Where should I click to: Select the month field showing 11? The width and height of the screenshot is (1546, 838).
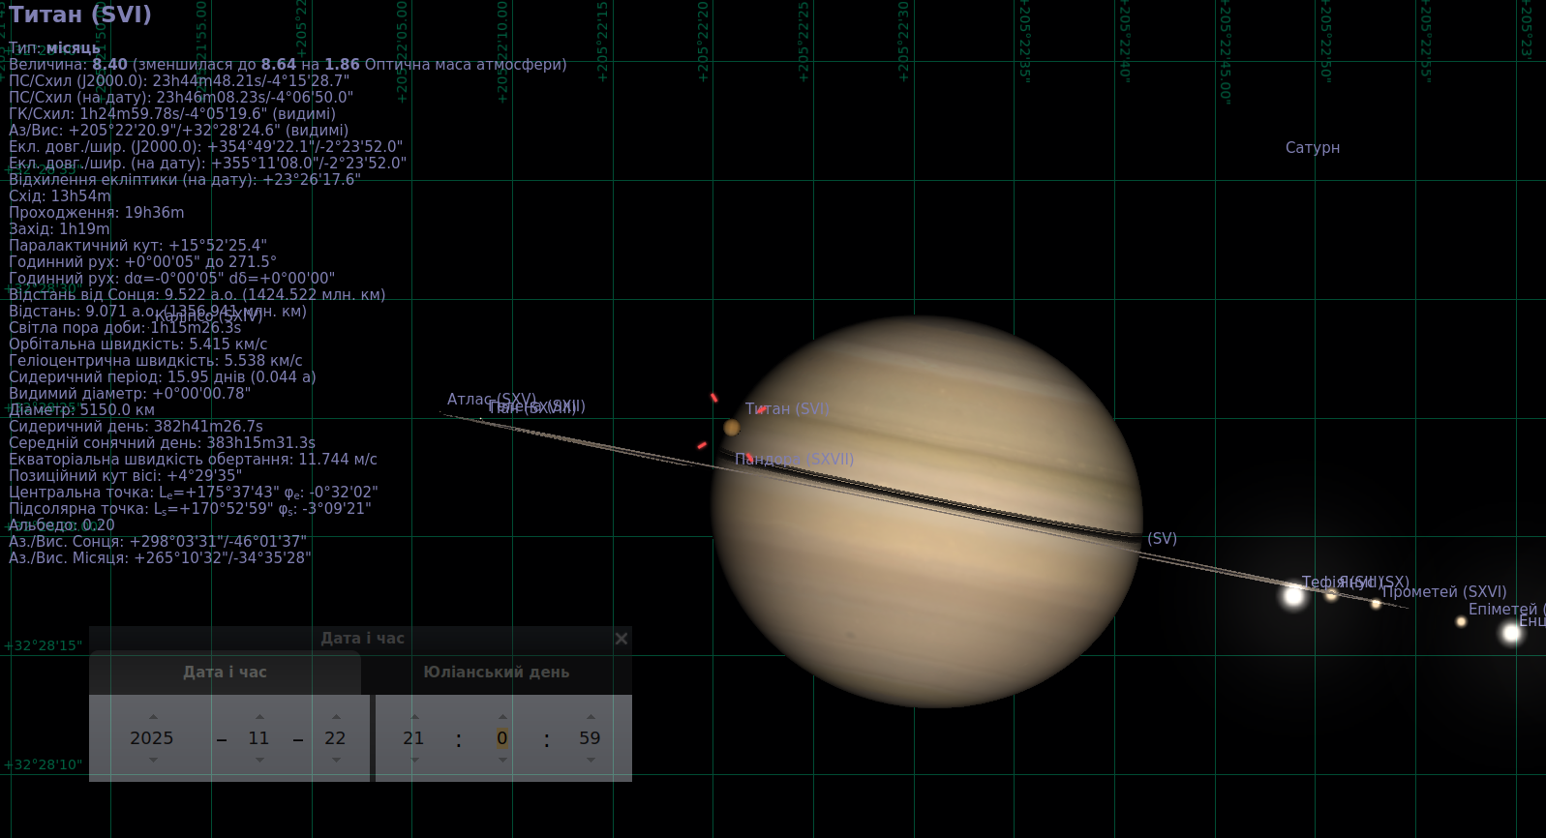[258, 738]
